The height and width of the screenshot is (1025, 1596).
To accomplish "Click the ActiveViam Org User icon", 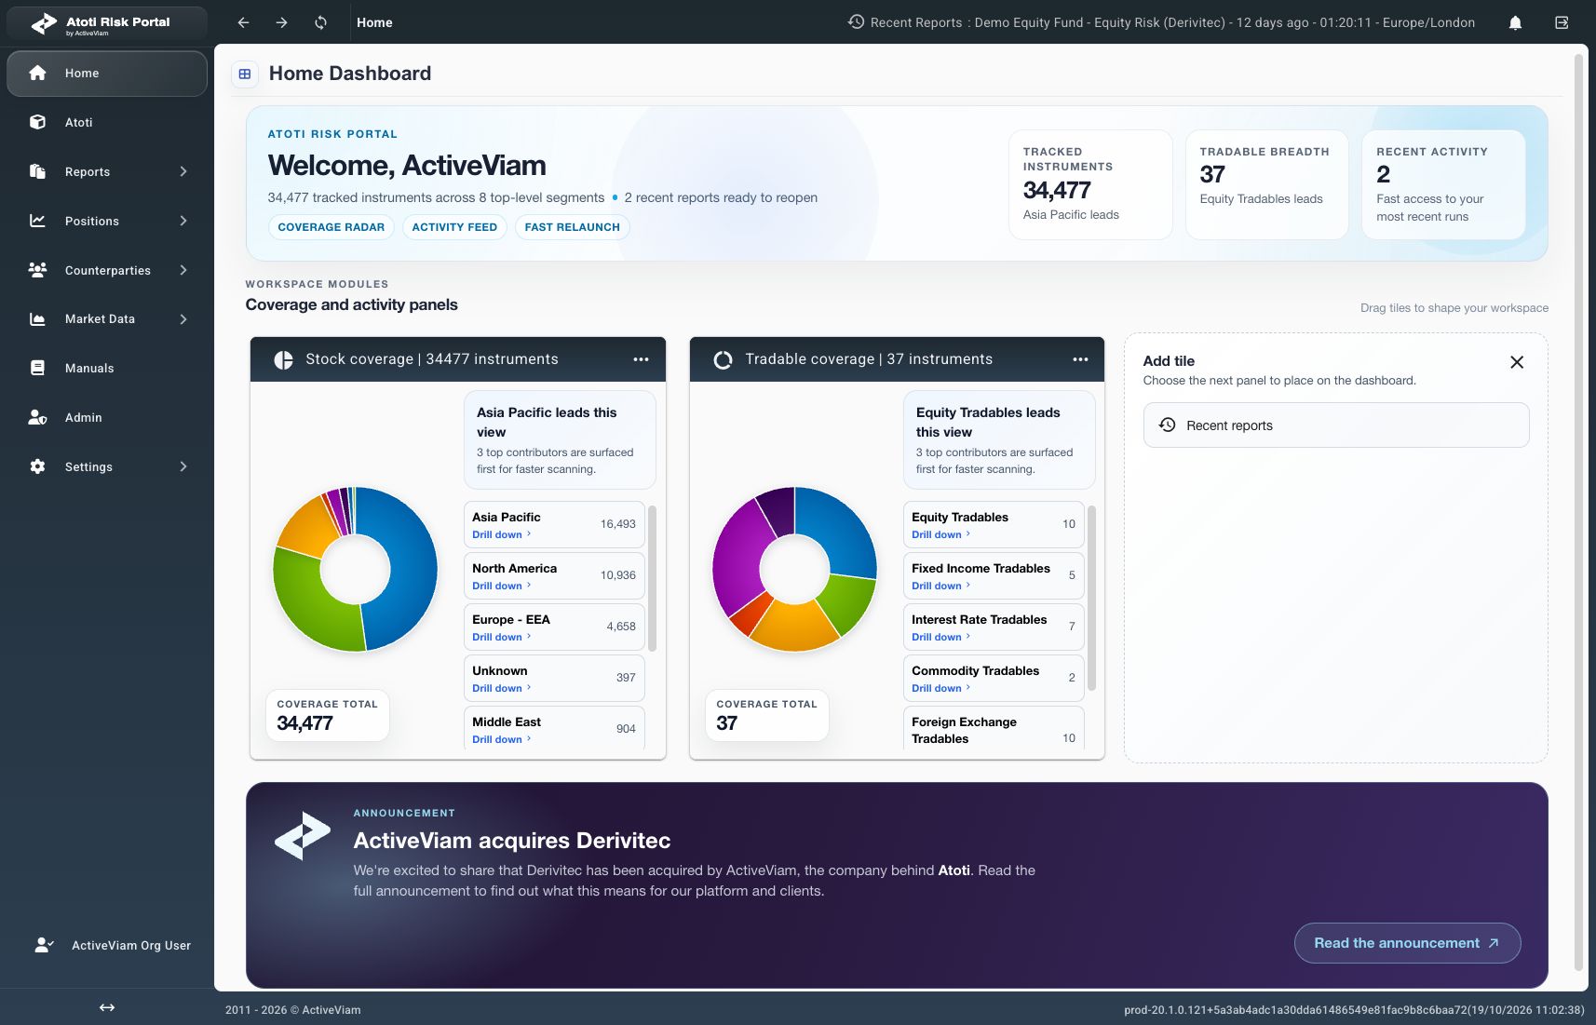I will [x=44, y=945].
